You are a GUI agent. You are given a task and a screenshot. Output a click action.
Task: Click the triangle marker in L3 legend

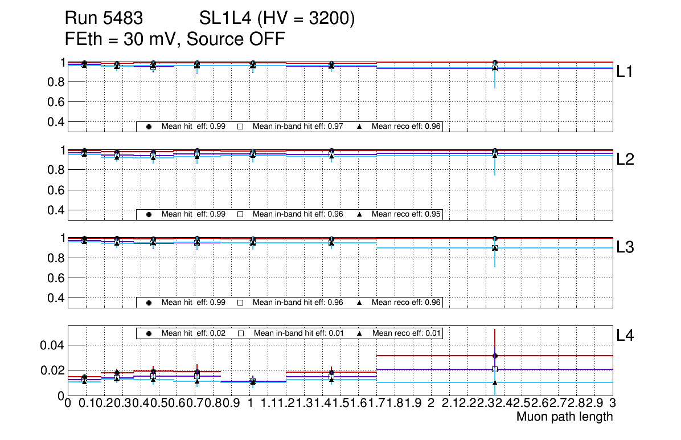(359, 303)
